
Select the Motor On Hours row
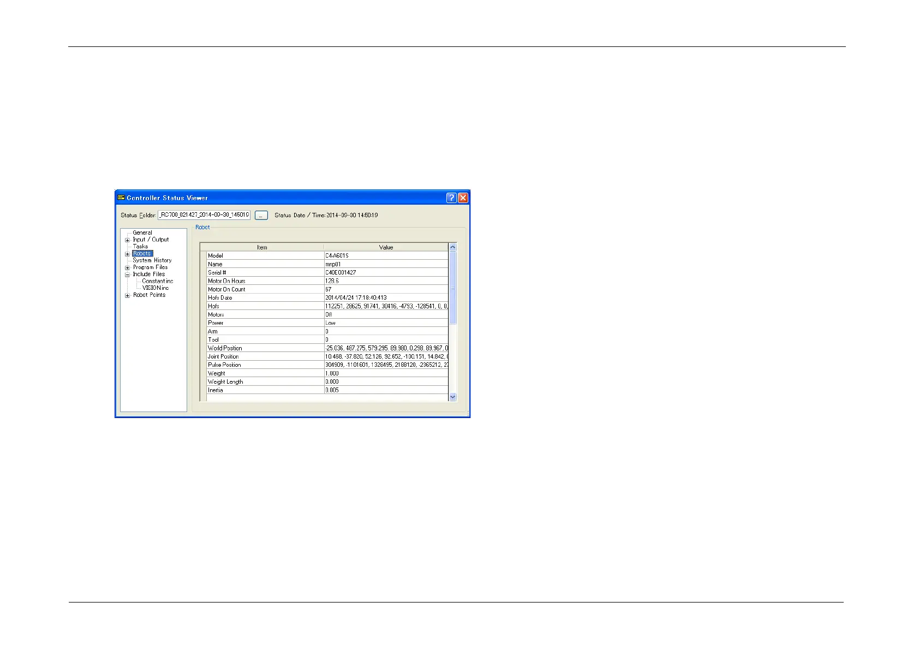[226, 281]
